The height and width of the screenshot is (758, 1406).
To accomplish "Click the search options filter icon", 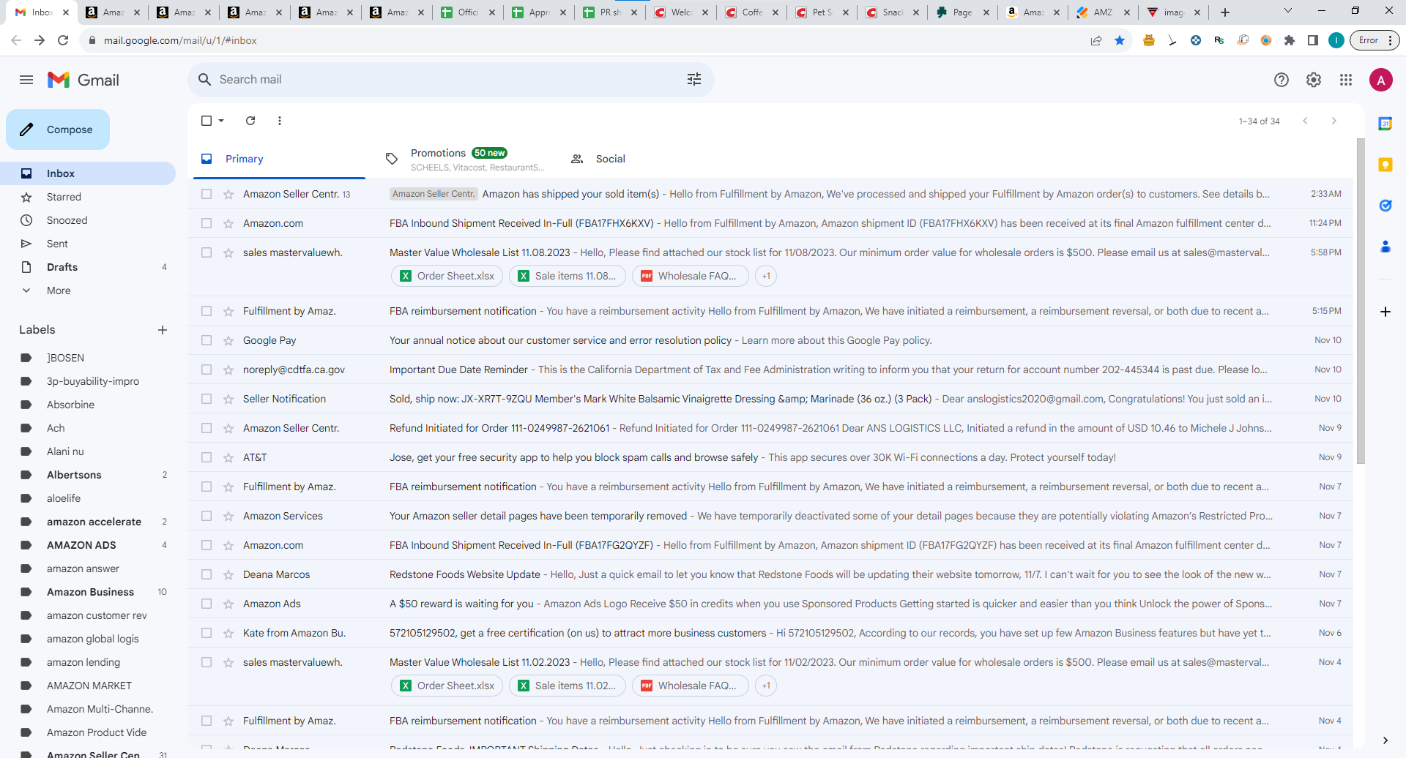I will coord(694,79).
